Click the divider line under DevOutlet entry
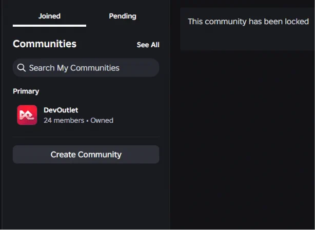The width and height of the screenshot is (315, 230). pyautogui.click(x=86, y=137)
